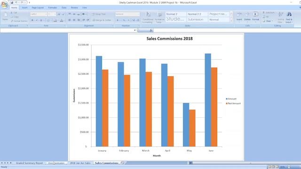Screen dimensions: 301x169
Task: Toggle Underline formatting
Action: point(41,20)
